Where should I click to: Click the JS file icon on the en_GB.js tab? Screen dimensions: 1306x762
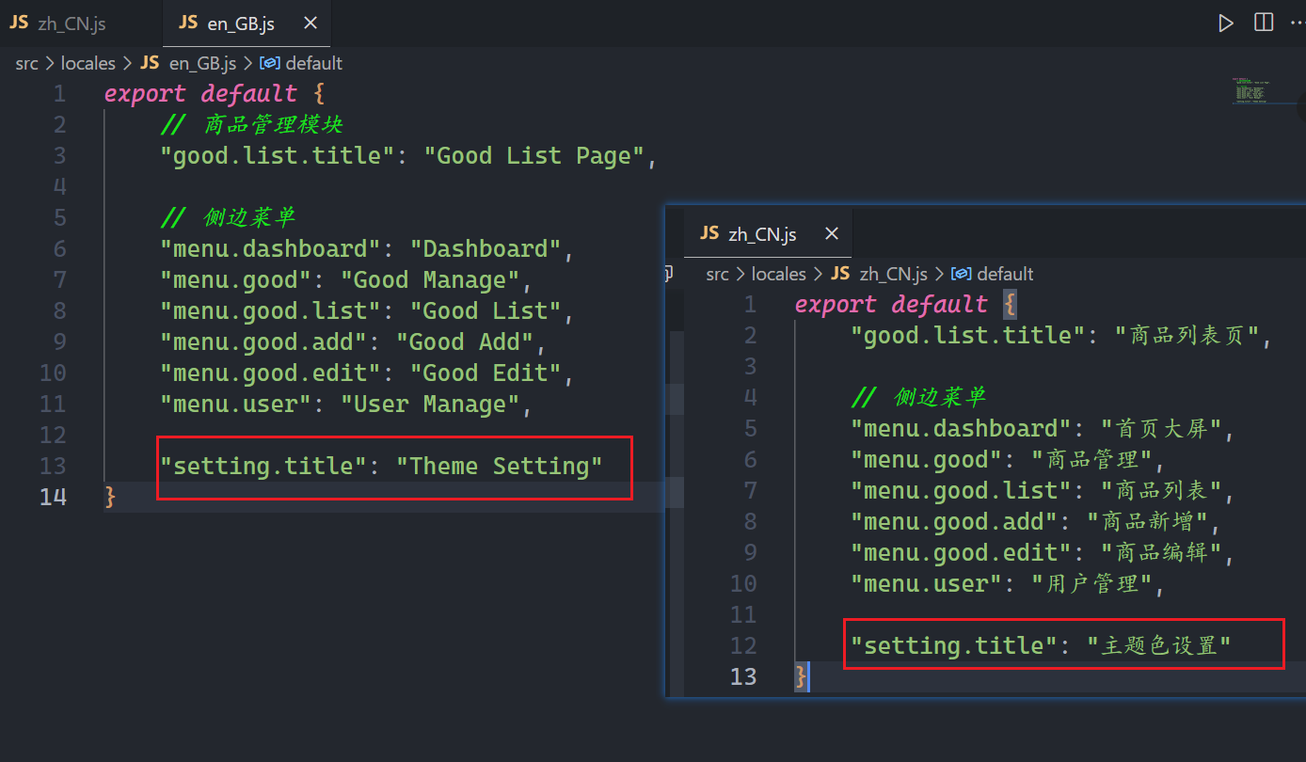[x=188, y=23]
